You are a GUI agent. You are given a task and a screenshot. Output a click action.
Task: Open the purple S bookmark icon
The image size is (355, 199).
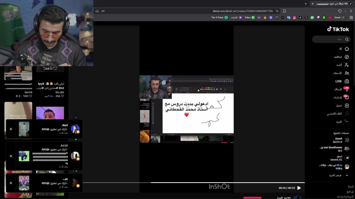[271, 17]
